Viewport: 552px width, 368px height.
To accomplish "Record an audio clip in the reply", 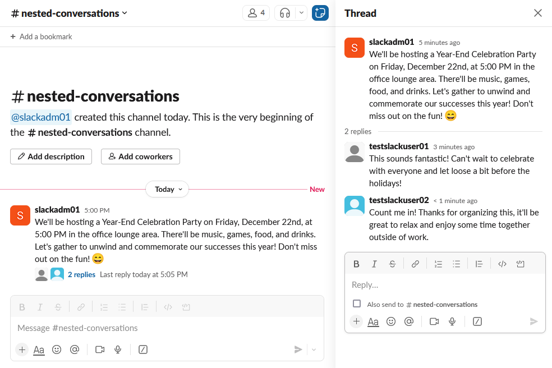I will click(x=452, y=321).
